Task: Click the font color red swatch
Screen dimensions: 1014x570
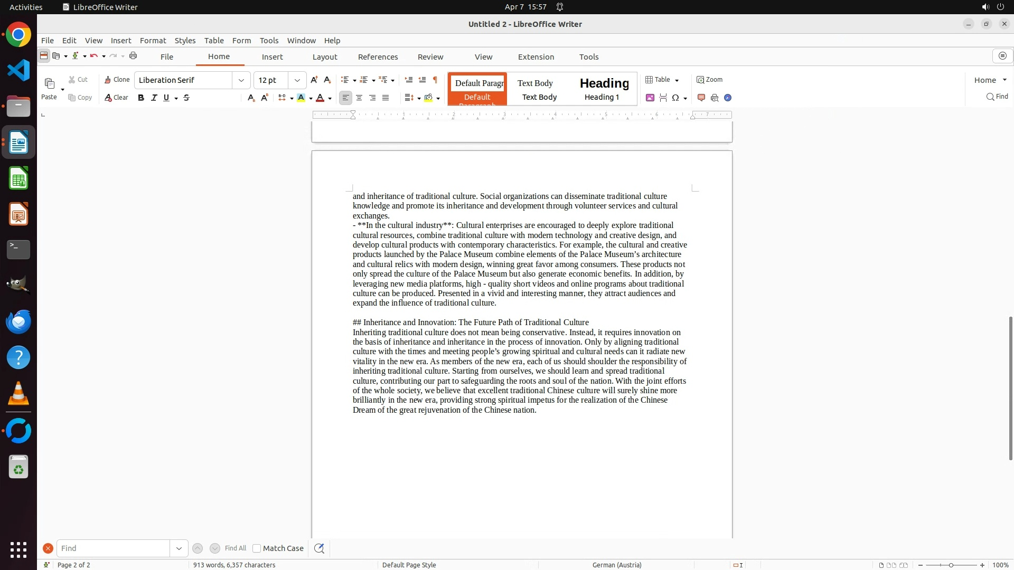Action: (320, 98)
